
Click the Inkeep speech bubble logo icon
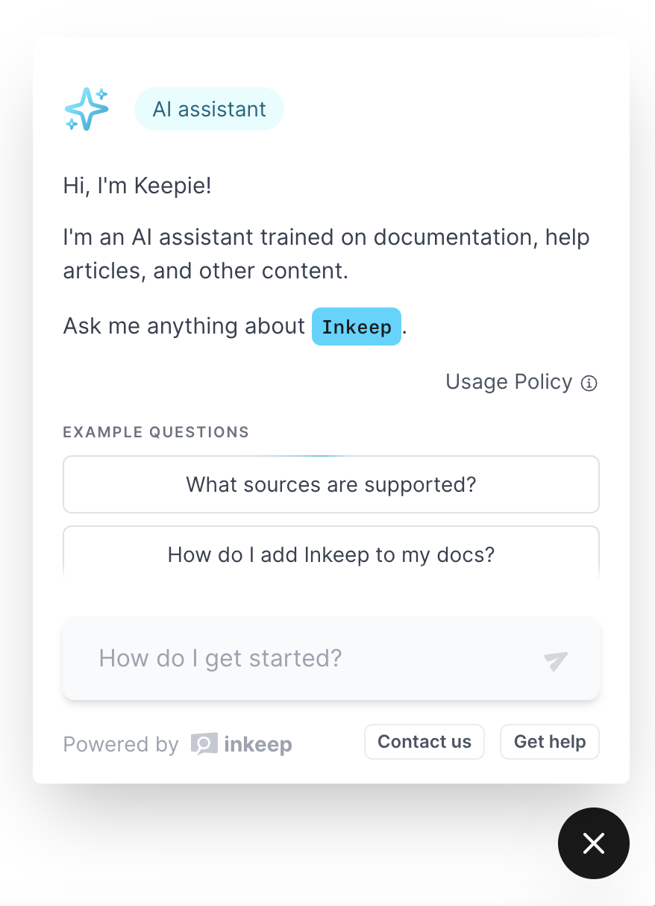204,744
